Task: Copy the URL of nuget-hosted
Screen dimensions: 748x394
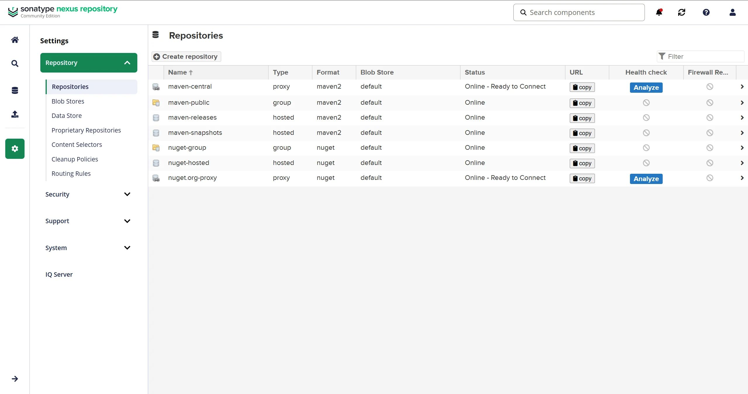Action: (582, 163)
